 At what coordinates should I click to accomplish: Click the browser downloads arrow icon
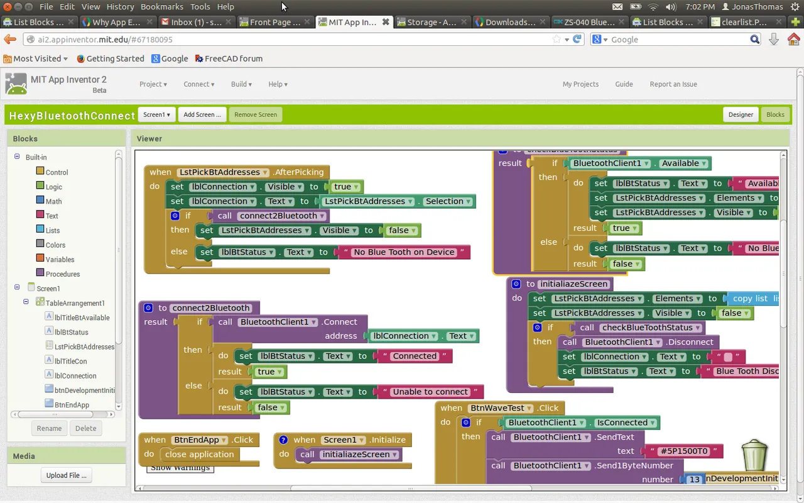(x=774, y=39)
